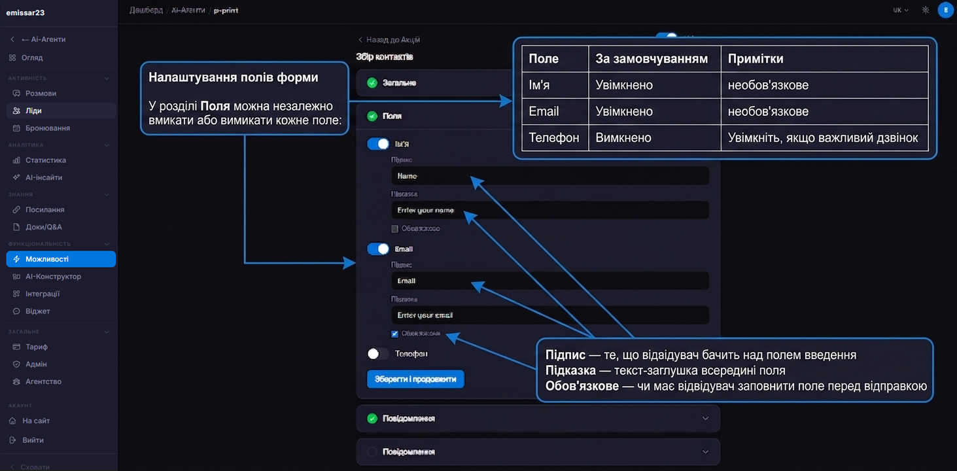957x471 pixels.
Task: Click the Name label input field
Action: coord(550,176)
